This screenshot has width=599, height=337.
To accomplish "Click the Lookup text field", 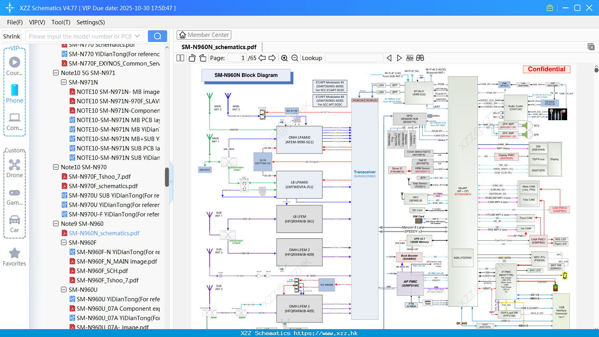I will coord(354,58).
